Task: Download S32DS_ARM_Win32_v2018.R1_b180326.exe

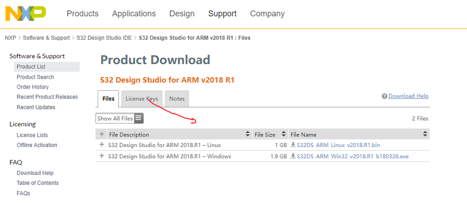Action: [352, 156]
